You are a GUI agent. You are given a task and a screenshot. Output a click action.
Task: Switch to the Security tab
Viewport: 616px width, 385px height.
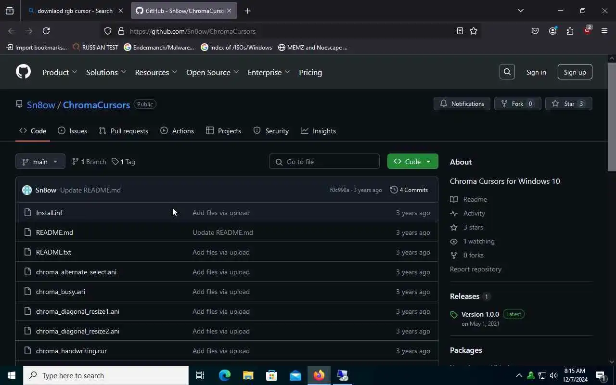271,131
